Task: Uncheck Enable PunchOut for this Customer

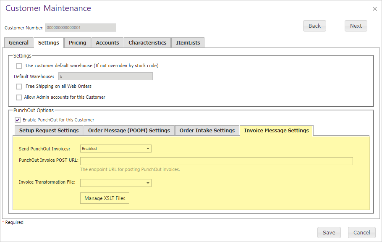Action: [18, 120]
